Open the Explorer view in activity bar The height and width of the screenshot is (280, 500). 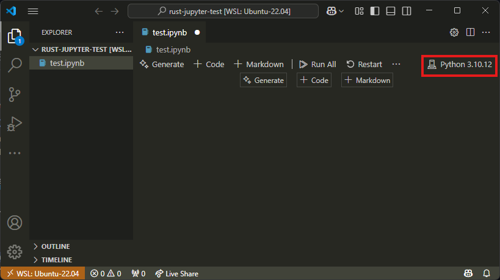click(x=15, y=35)
